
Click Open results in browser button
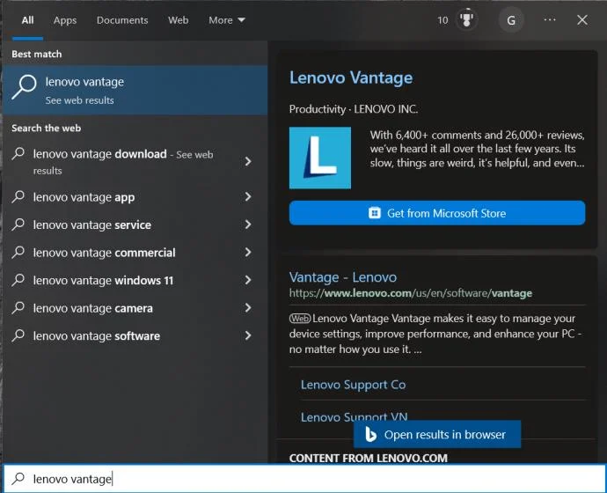(437, 435)
